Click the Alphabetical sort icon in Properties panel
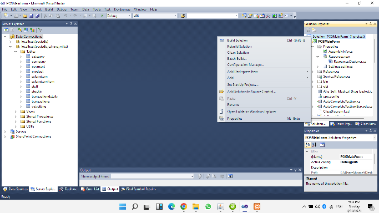The height and width of the screenshot is (213, 379). pos(314,145)
